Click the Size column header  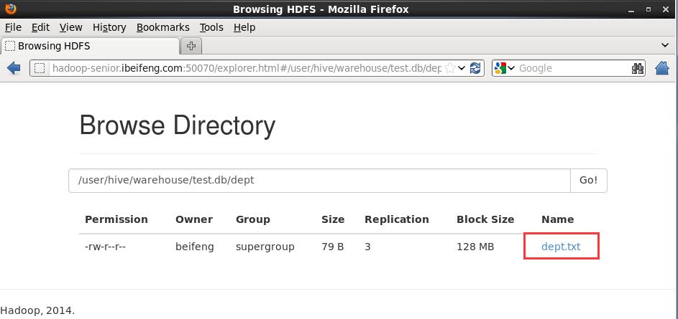pos(333,219)
